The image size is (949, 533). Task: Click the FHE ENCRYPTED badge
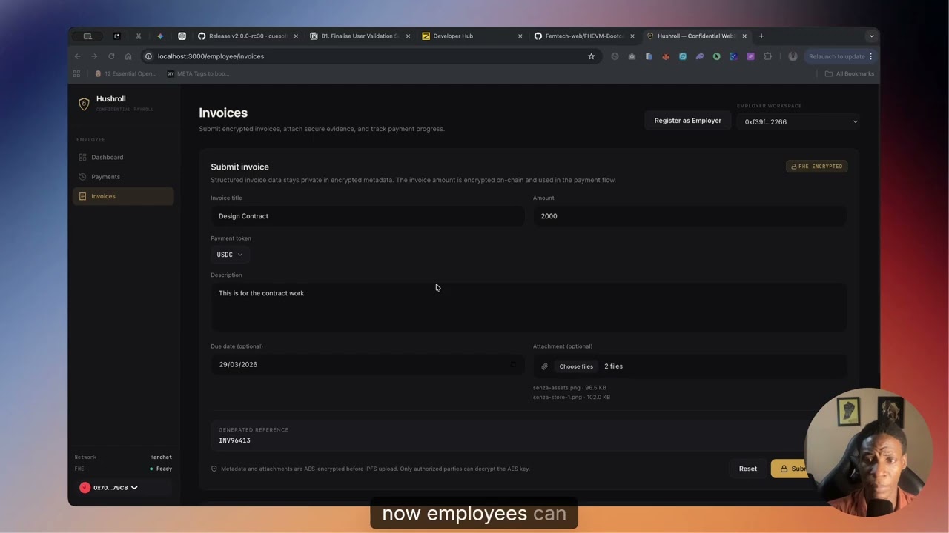pos(816,167)
